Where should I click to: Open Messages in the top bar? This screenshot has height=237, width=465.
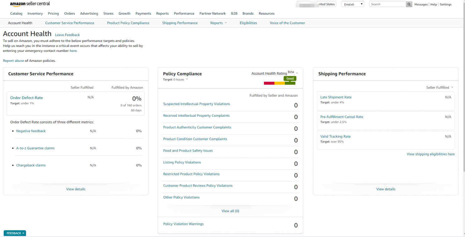click(x=421, y=4)
